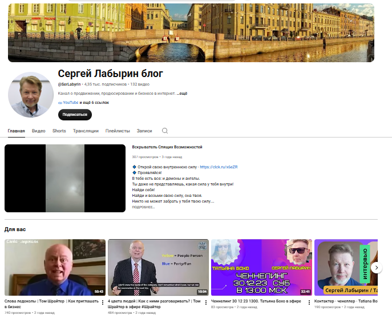Open the Плейлисты tab
Viewport: 392px width, 319px height.
(118, 131)
